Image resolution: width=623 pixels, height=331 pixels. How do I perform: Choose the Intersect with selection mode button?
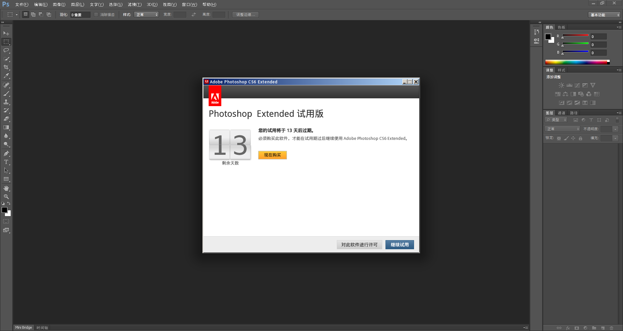pyautogui.click(x=49, y=15)
